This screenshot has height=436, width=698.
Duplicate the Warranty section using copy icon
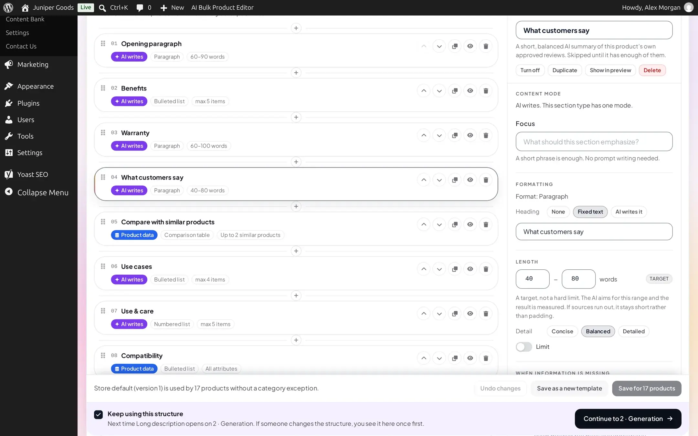[x=455, y=135]
